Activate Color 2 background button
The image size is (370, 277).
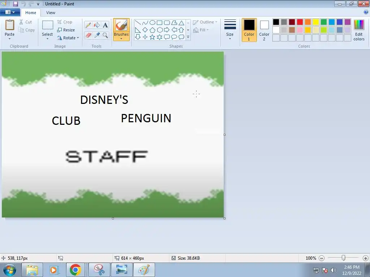[x=264, y=30]
